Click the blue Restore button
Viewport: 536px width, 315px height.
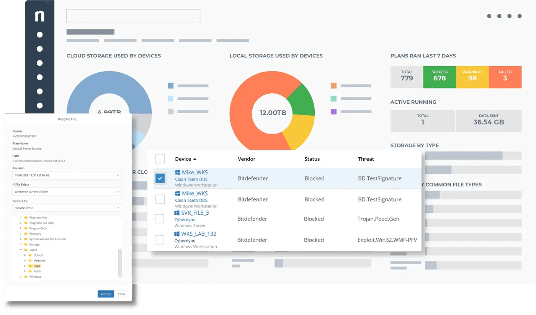[x=106, y=294]
